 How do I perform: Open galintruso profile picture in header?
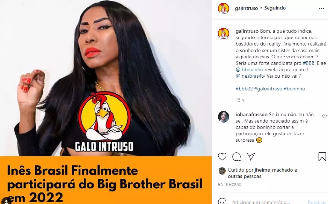(224, 8)
